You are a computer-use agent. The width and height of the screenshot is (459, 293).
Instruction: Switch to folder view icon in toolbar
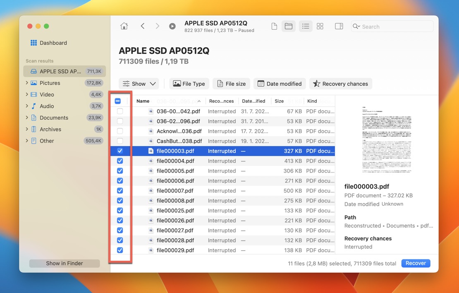pyautogui.click(x=289, y=26)
